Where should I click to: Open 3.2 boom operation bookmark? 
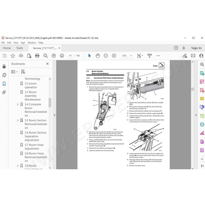pos(31,86)
